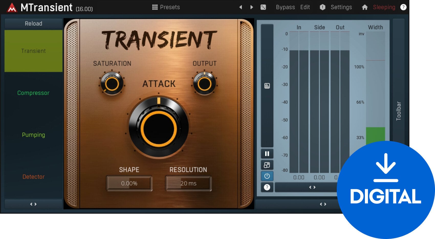Open Settings via the exclamation hexagon icon
The height and width of the screenshot is (239, 435).
(x=322, y=7)
